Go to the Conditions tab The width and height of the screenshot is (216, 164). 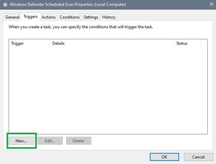tap(69, 17)
